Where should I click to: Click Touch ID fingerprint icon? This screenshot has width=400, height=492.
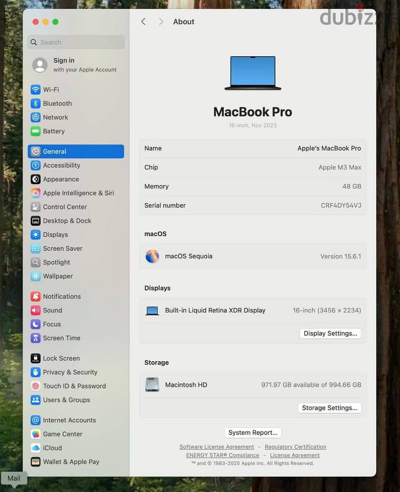click(x=35, y=385)
